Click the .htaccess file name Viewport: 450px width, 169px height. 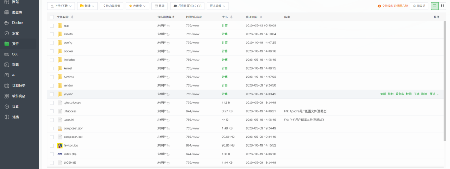pyautogui.click(x=70, y=111)
